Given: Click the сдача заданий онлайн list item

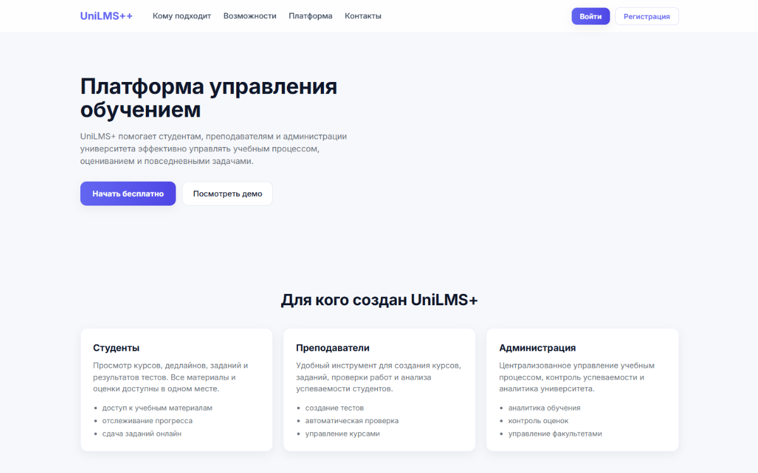Looking at the screenshot, I should (x=142, y=434).
